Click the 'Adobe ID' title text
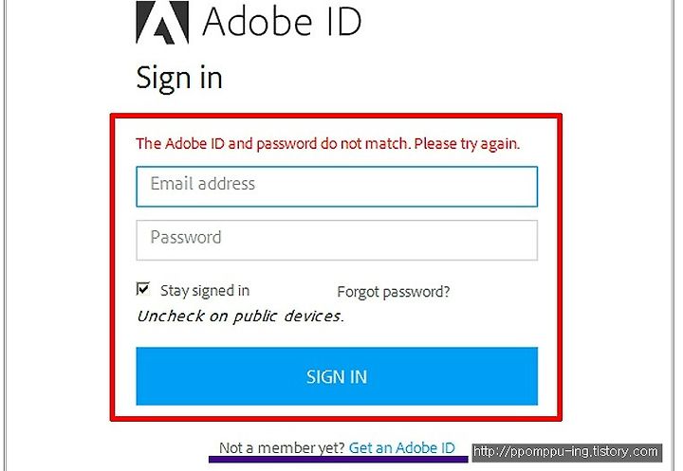This screenshot has height=471, width=683. point(282,22)
